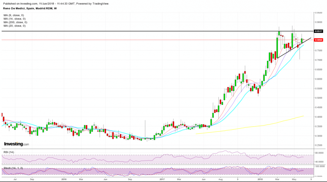Click the 2016 label on time axis
Viewport: 327px width, 182px height.
pos(64,179)
